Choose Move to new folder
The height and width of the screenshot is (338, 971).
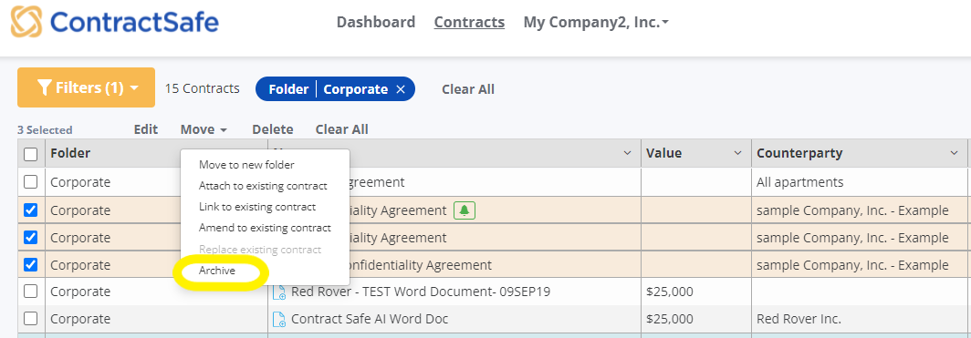click(246, 165)
